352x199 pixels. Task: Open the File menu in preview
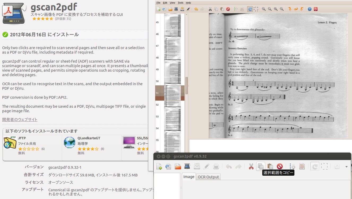coord(158,3)
